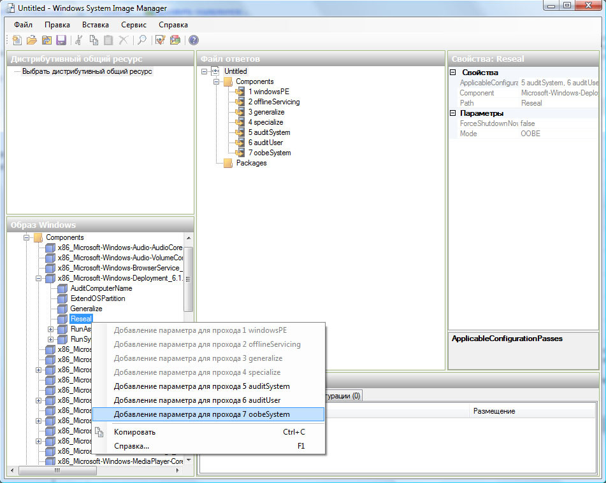The width and height of the screenshot is (606, 483).
Task: Choose add setting to pass 5 auditSystem
Action: pyautogui.click(x=201, y=386)
